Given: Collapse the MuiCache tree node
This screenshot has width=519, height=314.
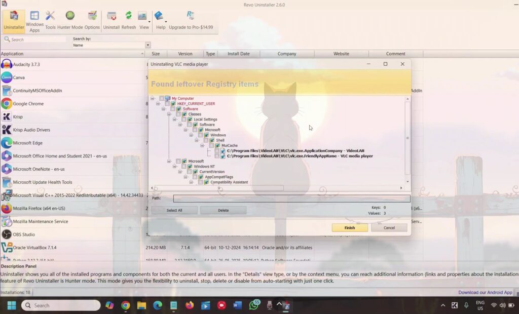Looking at the screenshot, I should pos(202,145).
